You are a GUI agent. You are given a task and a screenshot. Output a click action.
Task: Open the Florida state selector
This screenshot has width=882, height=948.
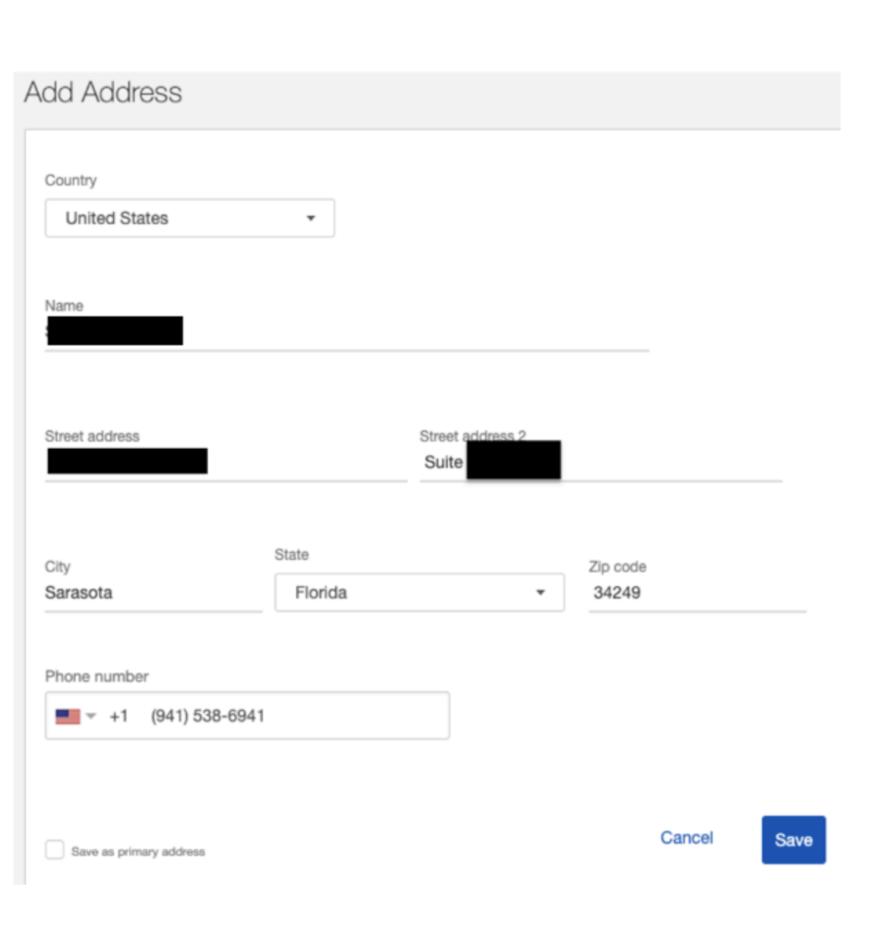[x=418, y=592]
